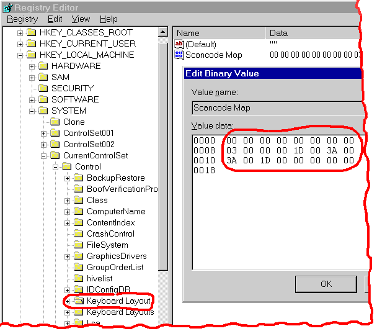Click the SYSTEM folder icon
The image size is (377, 331).
tap(43, 111)
